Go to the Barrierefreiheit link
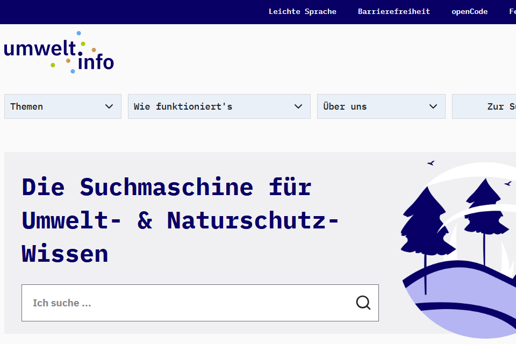 pyautogui.click(x=393, y=11)
